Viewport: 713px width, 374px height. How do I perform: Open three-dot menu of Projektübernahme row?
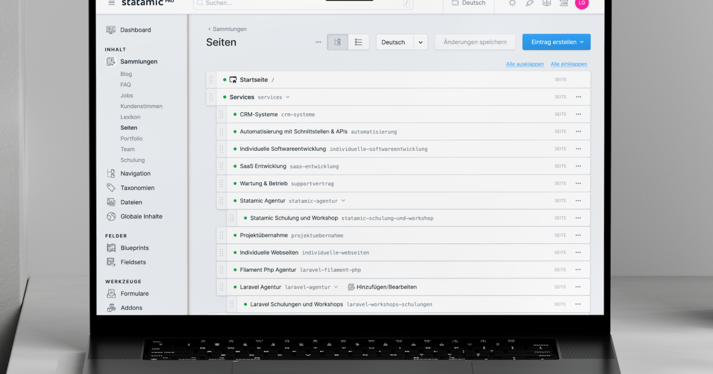pos(578,235)
